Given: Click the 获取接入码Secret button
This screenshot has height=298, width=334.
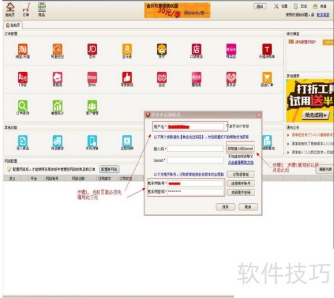Looking at the screenshot, I should (x=240, y=148).
